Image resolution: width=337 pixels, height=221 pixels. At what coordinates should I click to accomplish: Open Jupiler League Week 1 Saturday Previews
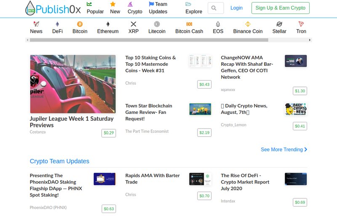coord(72,122)
